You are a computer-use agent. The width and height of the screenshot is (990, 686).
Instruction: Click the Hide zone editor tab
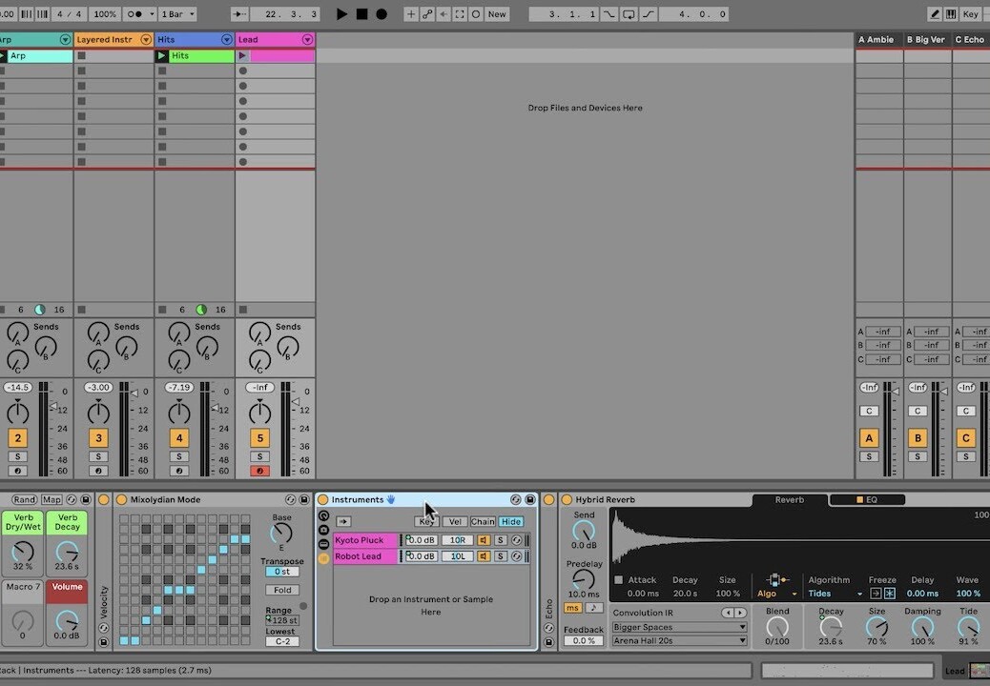[511, 521]
